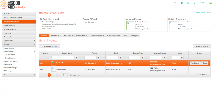Screen dimensions: 216x102
Task: Open the mail envelope icon
Action: pyautogui.click(x=188, y=3)
